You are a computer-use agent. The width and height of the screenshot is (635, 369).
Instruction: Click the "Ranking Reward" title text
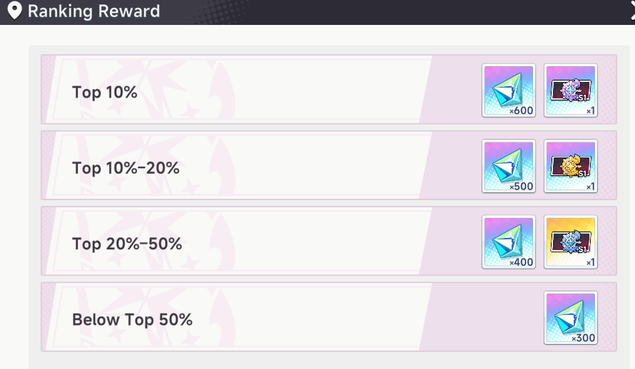coord(93,11)
